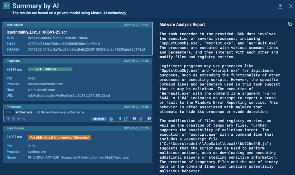Image resolution: width=295 pixels, height=175 pixels.
Task: Click the MD5 hash d55ca92a8b007d0d6257dd68f519bf46
Action: point(58,38)
